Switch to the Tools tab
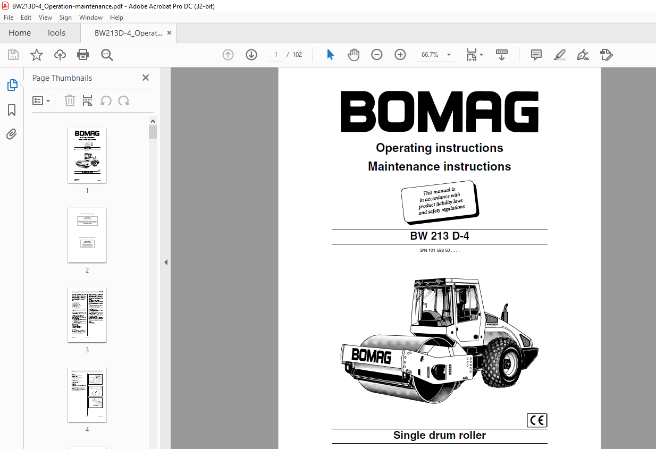This screenshot has width=656, height=449. [x=56, y=33]
